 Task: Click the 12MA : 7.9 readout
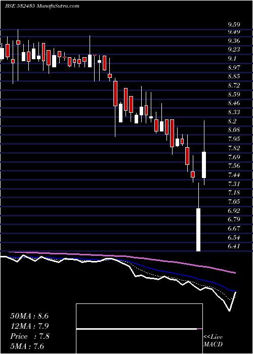click(29, 326)
